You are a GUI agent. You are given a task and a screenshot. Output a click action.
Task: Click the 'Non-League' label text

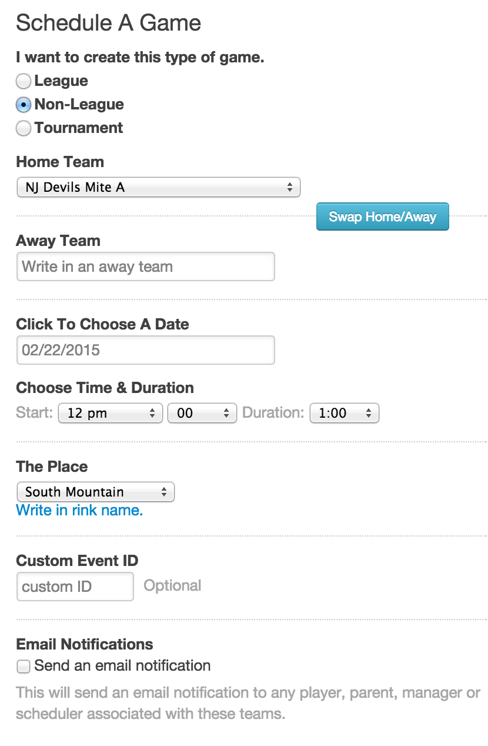coord(79,105)
